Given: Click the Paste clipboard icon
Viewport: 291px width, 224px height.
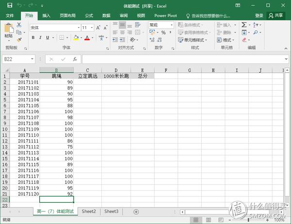Looking at the screenshot, I should coord(8,30).
